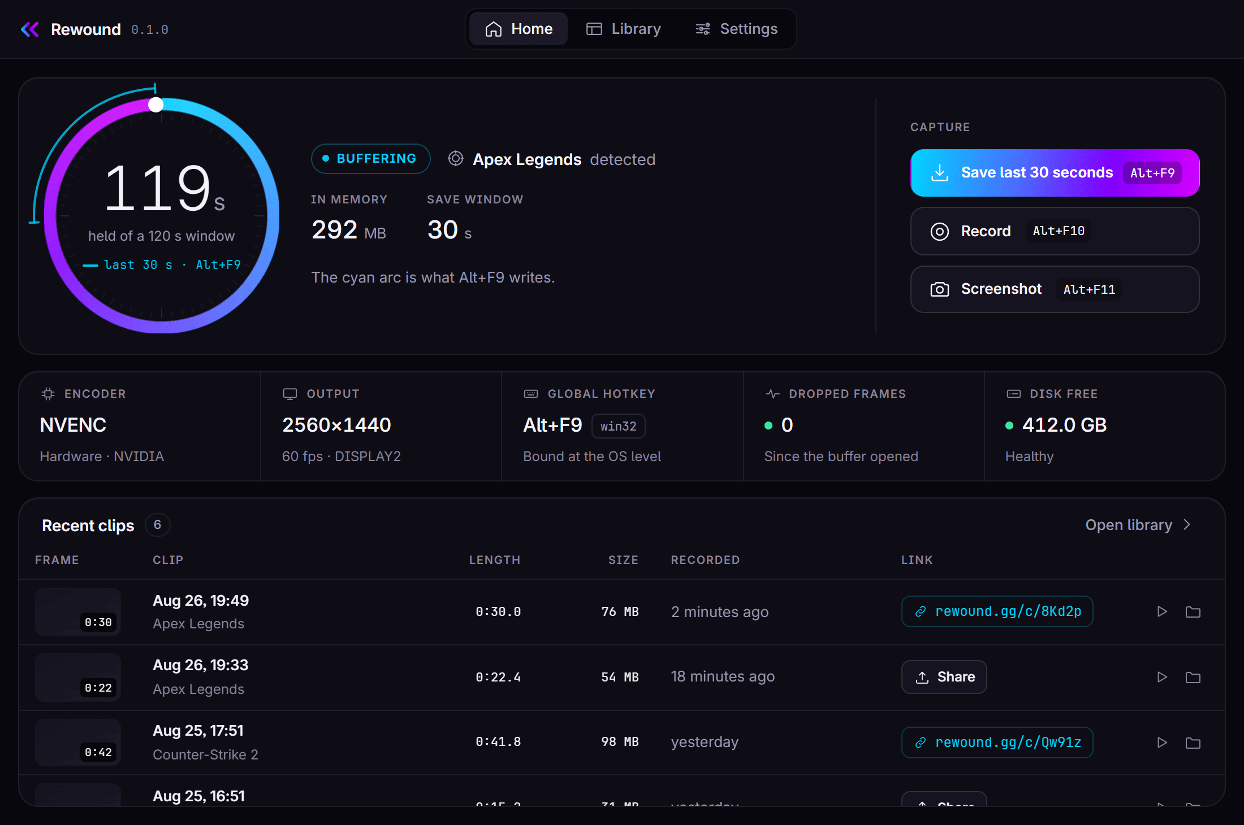The width and height of the screenshot is (1244, 825).
Task: Open folder for Aug 26, 19:33 clip
Action: tap(1193, 677)
